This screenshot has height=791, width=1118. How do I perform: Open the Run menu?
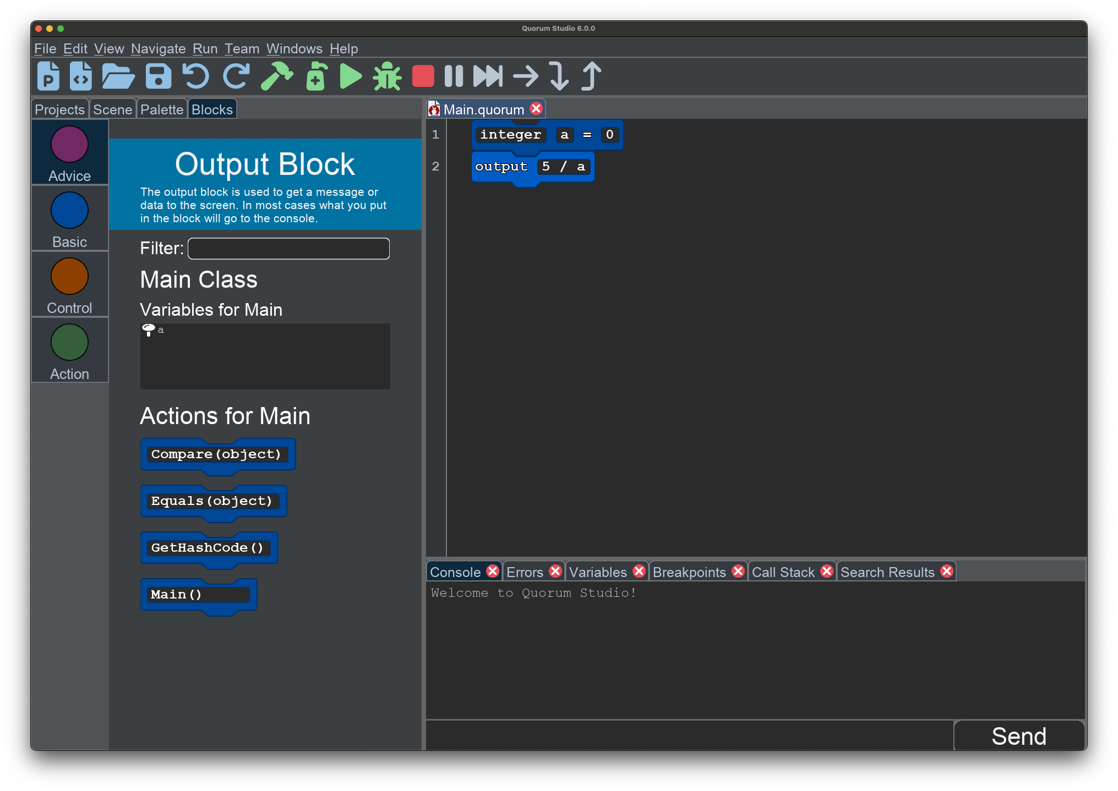tap(205, 49)
